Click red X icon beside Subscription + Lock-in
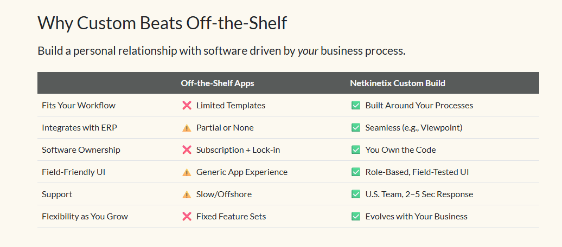Screen dimensions: 562x247 tap(187, 150)
